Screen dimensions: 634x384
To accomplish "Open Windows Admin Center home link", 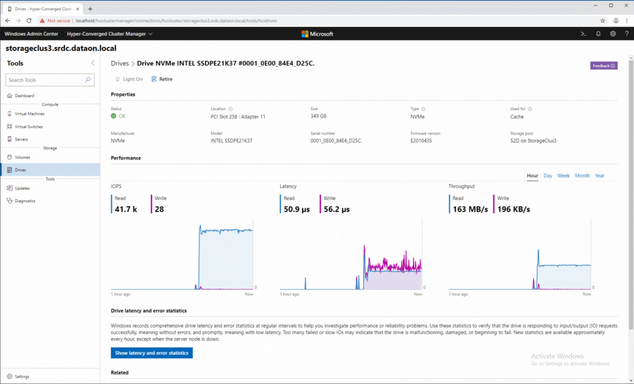I will [x=31, y=34].
